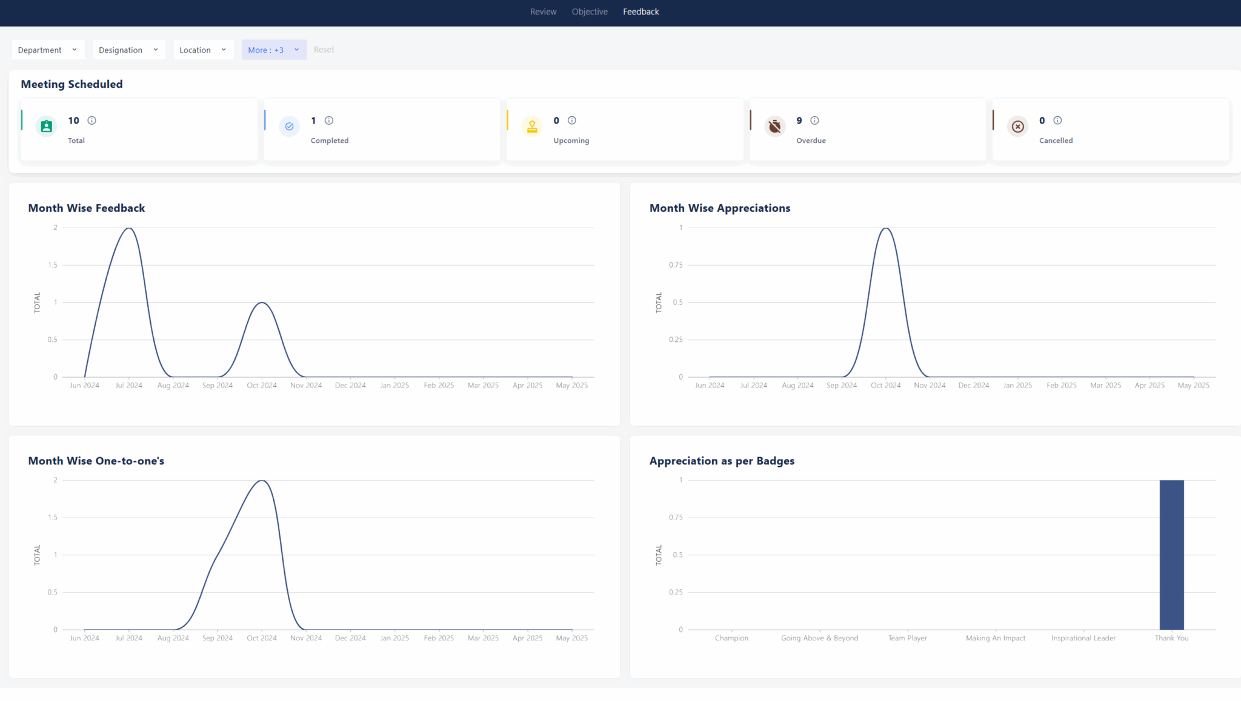Click the Upcoming meetings person icon
Image resolution: width=1241 pixels, height=701 pixels.
click(531, 126)
